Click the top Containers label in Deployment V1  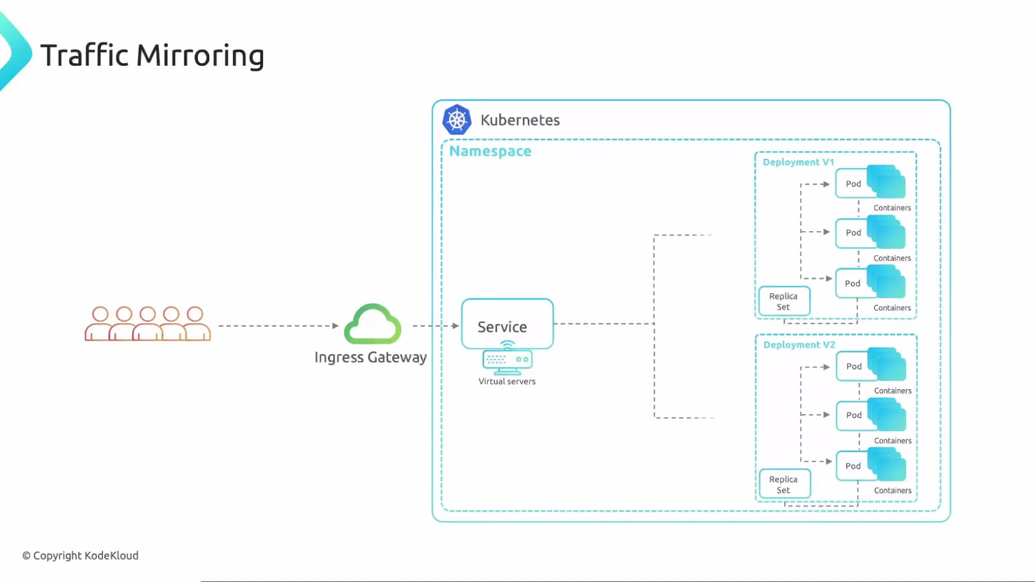point(892,208)
